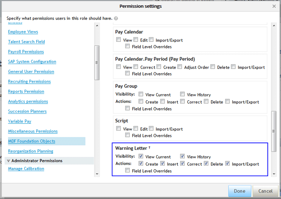
Task: Enable Pay Group View History checkbox
Action: click(x=182, y=94)
